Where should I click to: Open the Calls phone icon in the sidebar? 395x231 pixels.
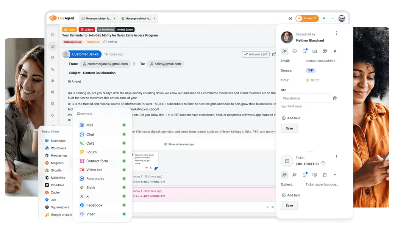(x=52, y=69)
